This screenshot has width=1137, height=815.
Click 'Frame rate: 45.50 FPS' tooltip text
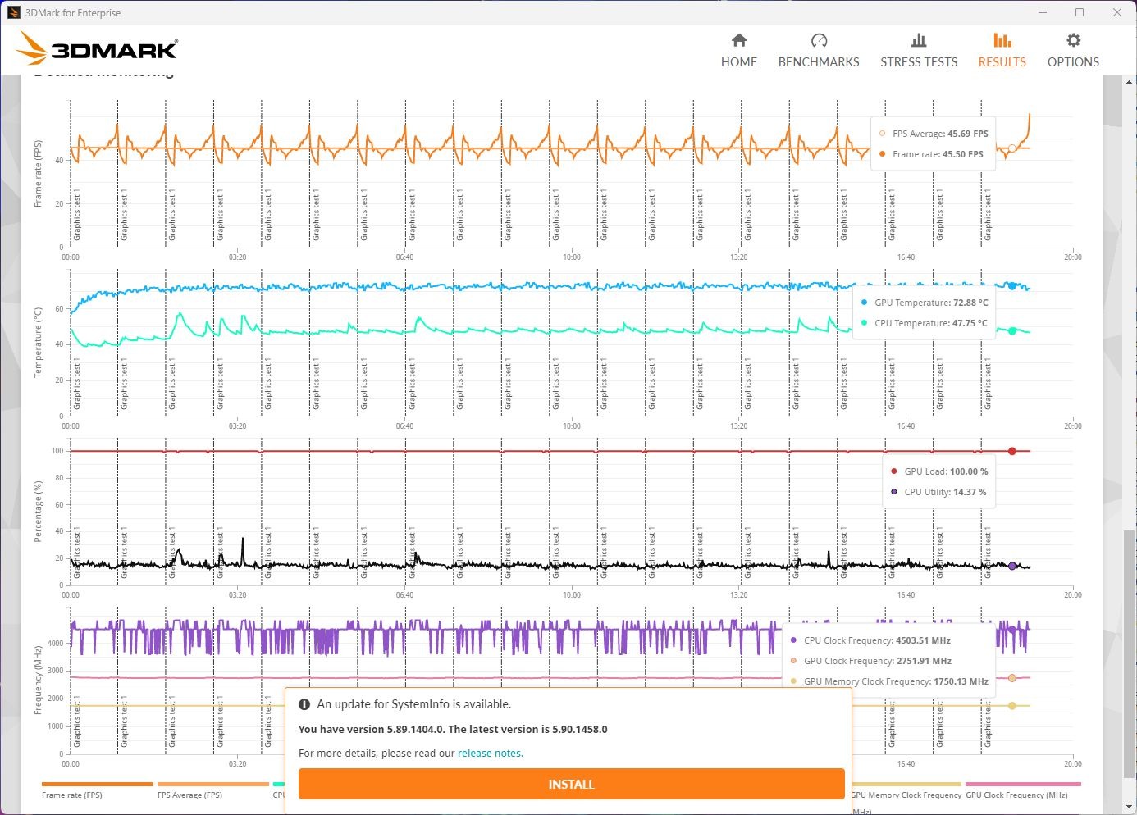point(938,154)
